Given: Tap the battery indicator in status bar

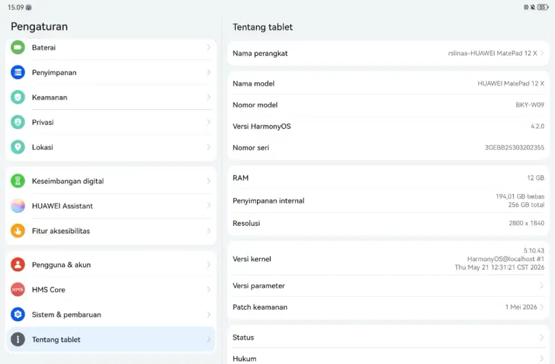Looking at the screenshot, I should pyautogui.click(x=543, y=7).
